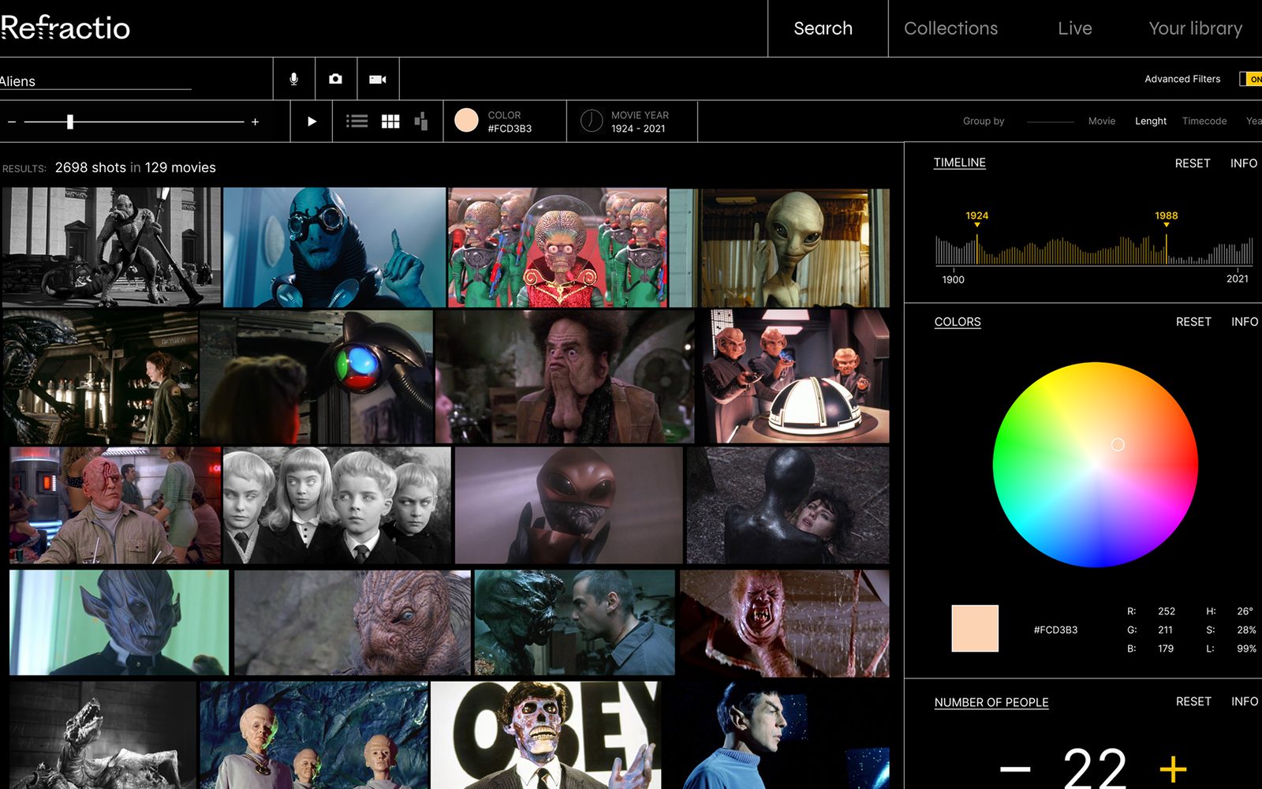Screen dimensions: 1262x789
Task: Click the Aliens search input field
Action: tap(95, 81)
